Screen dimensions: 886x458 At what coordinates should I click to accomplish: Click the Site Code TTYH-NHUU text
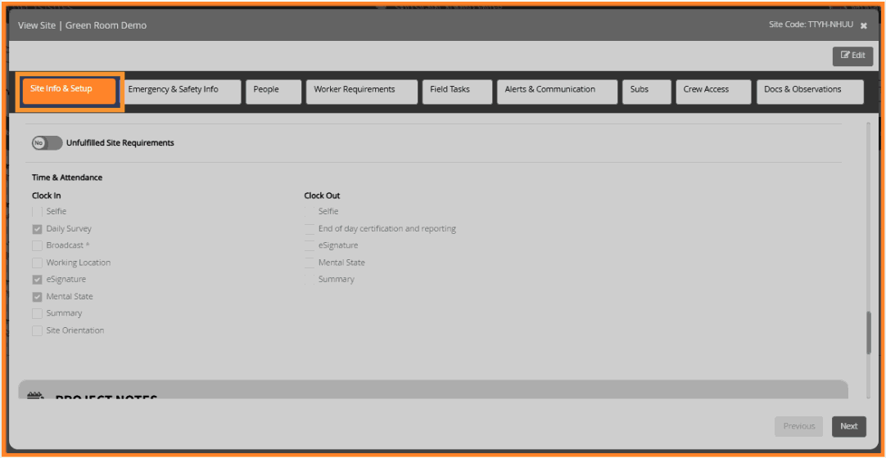click(x=811, y=25)
